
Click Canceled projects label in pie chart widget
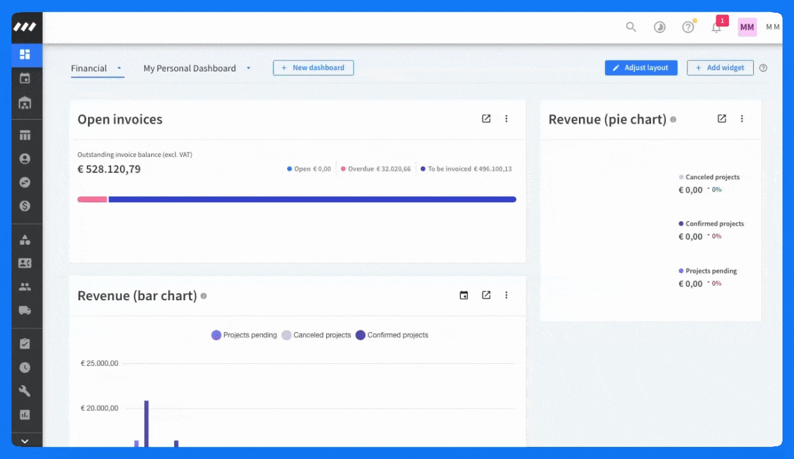coord(712,177)
